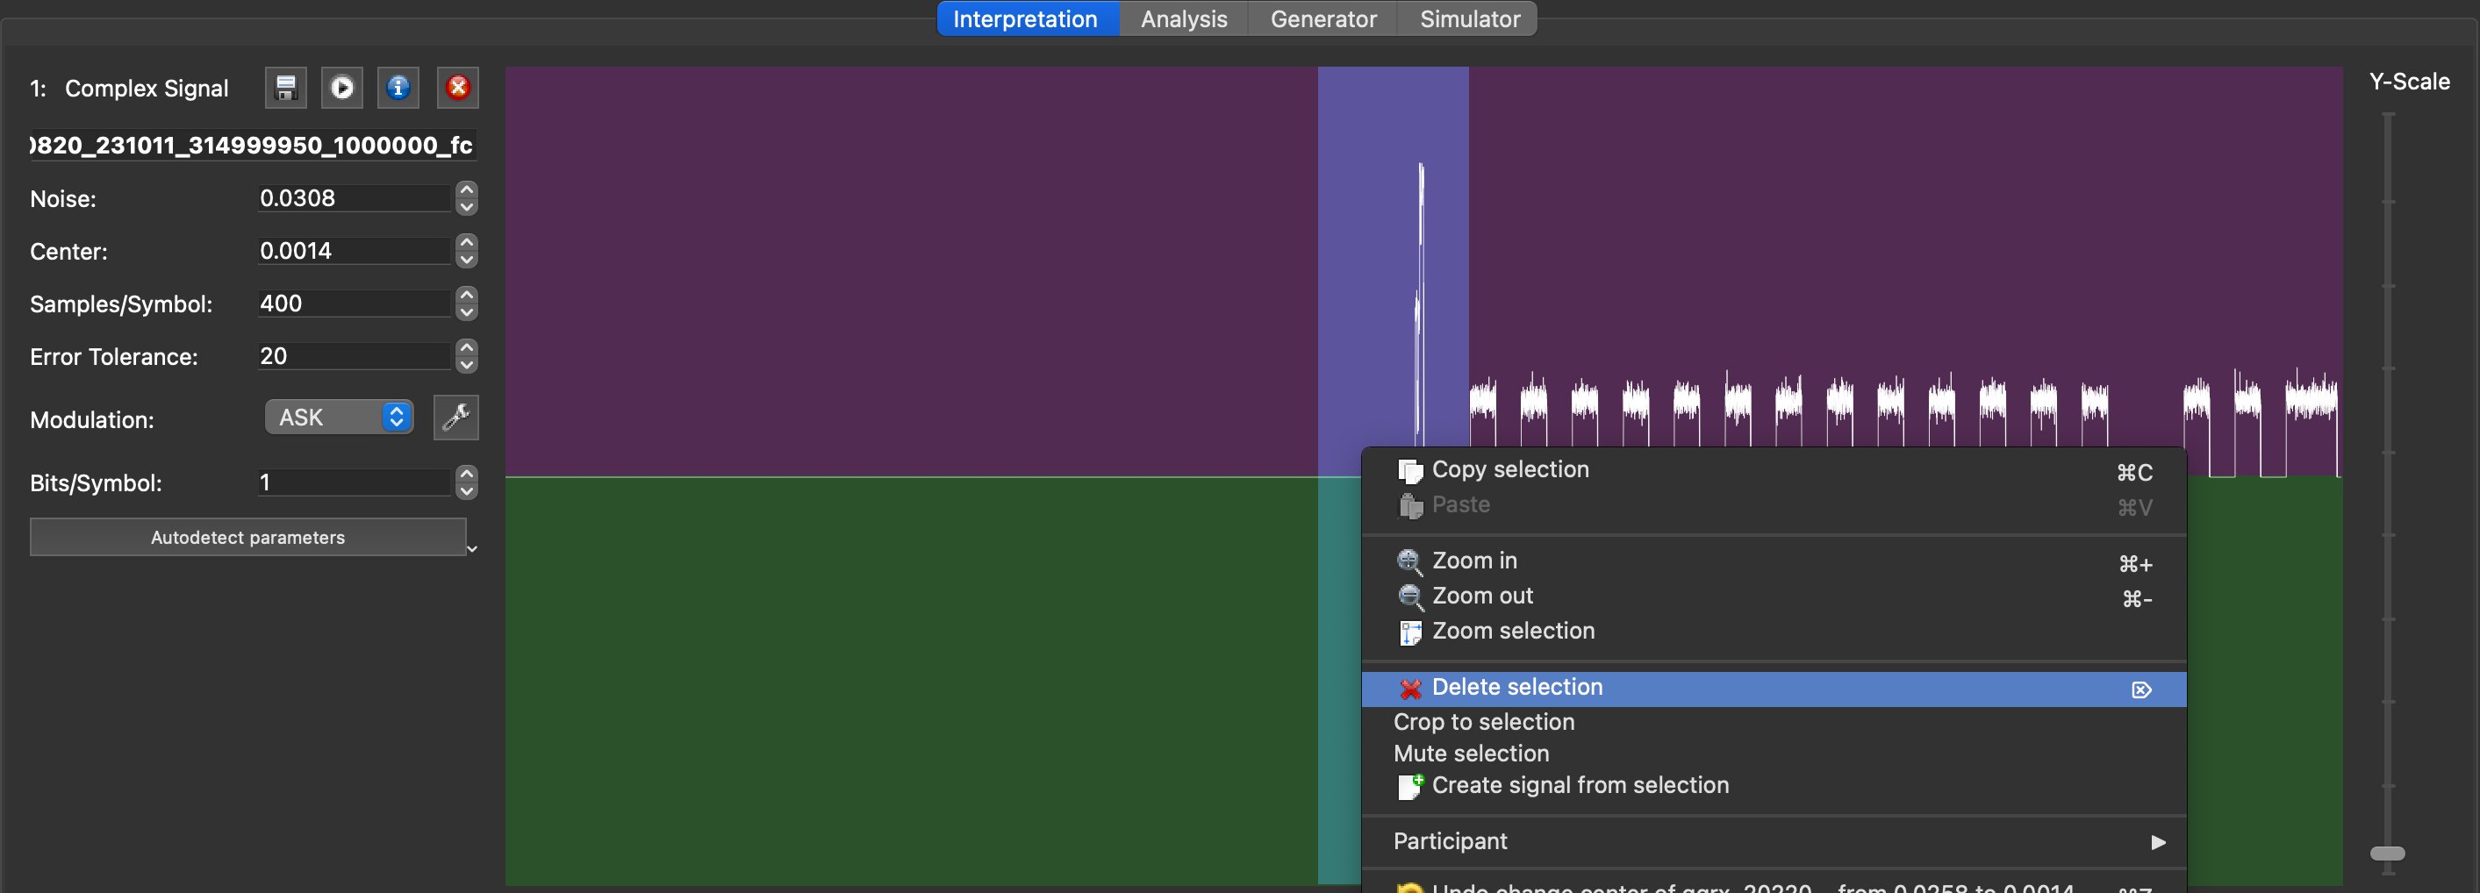Play the signal with the play icon
The width and height of the screenshot is (2480, 893).
click(341, 88)
